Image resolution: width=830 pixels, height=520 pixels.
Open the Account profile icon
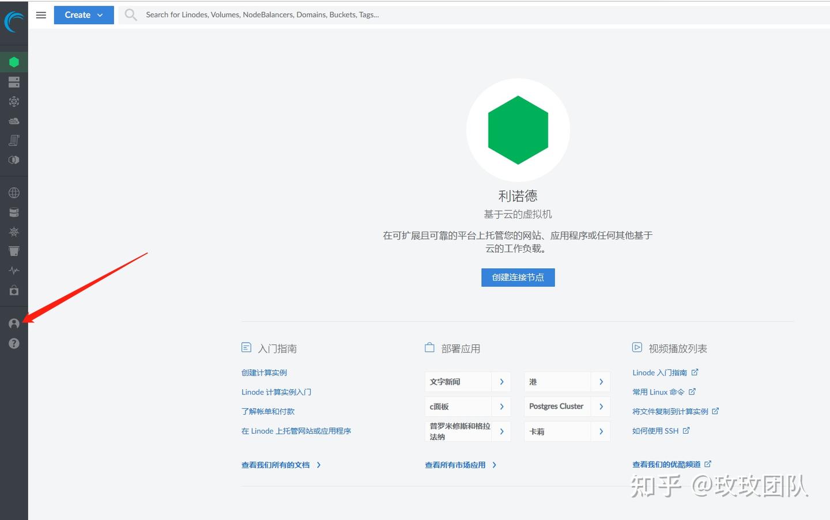14,323
